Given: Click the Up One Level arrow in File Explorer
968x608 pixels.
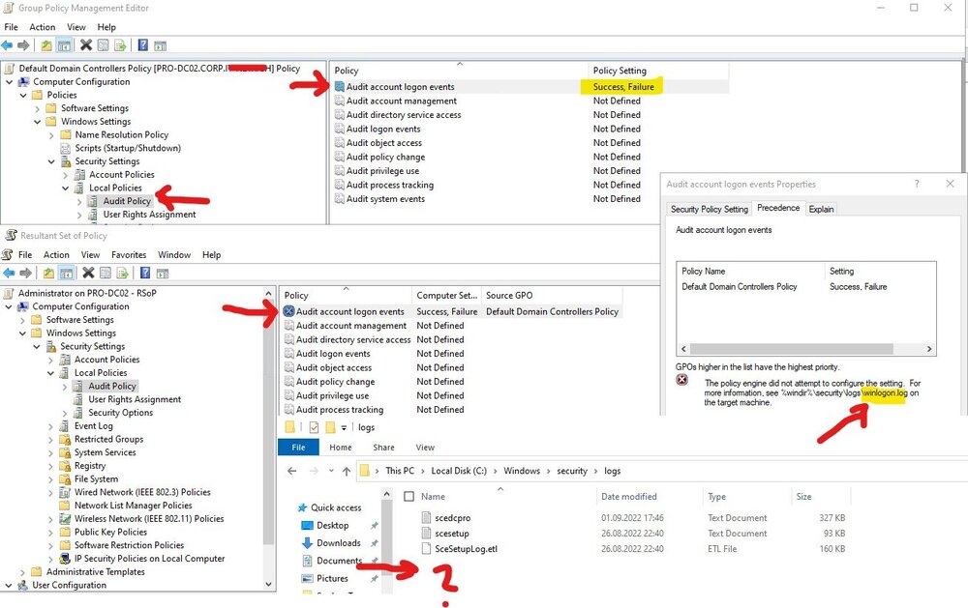Looking at the screenshot, I should 347,471.
